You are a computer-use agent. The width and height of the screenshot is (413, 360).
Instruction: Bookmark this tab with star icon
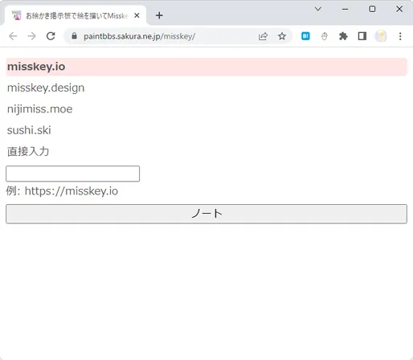(x=282, y=36)
